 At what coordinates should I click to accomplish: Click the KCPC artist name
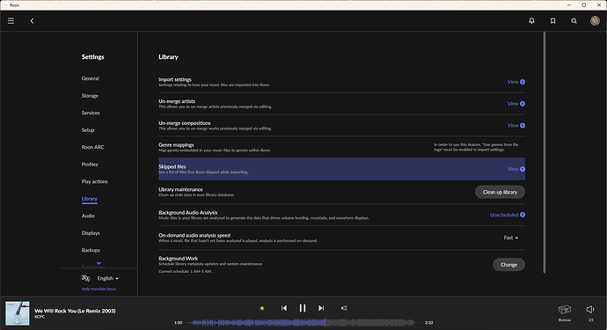click(40, 317)
